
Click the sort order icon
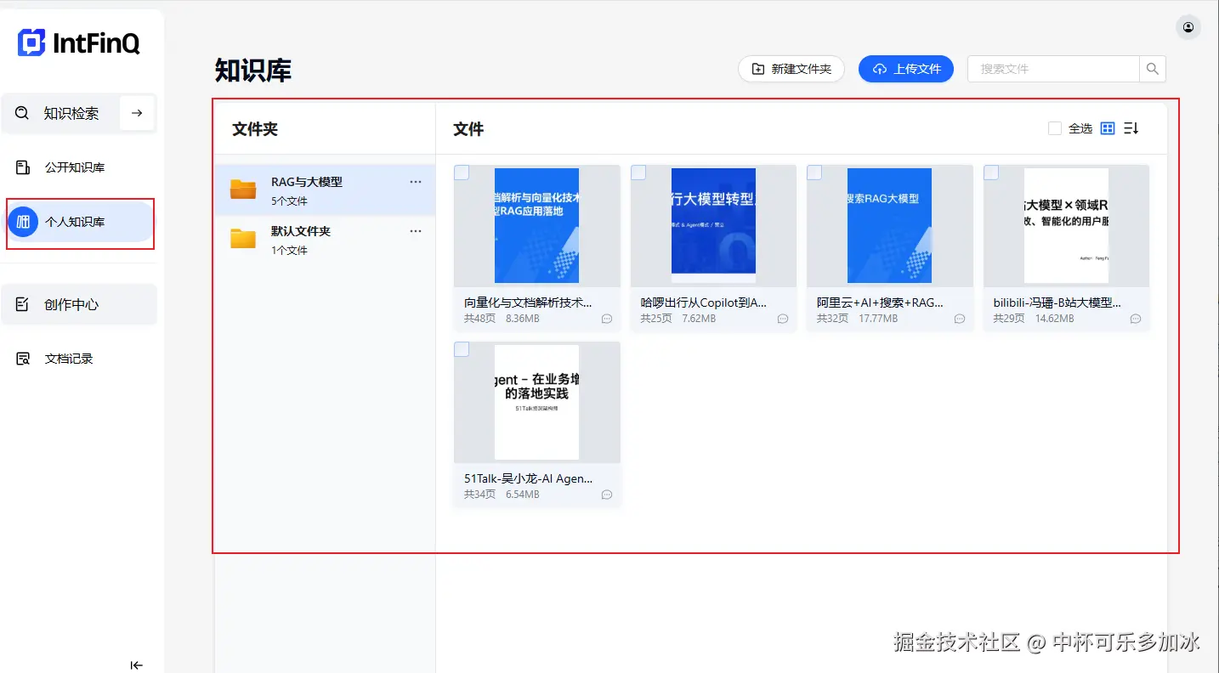pos(1131,128)
